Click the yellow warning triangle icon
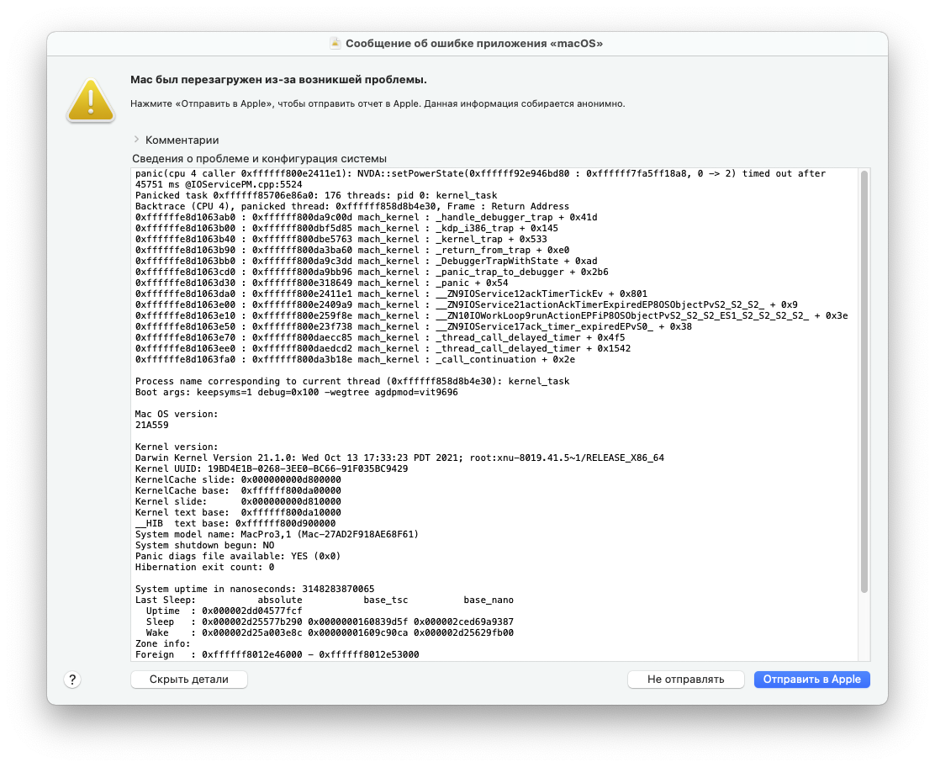The height and width of the screenshot is (767, 935). point(91,100)
